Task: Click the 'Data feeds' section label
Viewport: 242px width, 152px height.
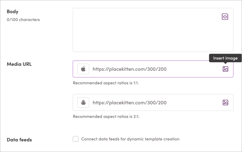Action: (x=19, y=140)
